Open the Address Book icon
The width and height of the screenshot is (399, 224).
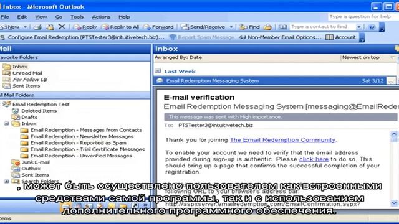282,27
